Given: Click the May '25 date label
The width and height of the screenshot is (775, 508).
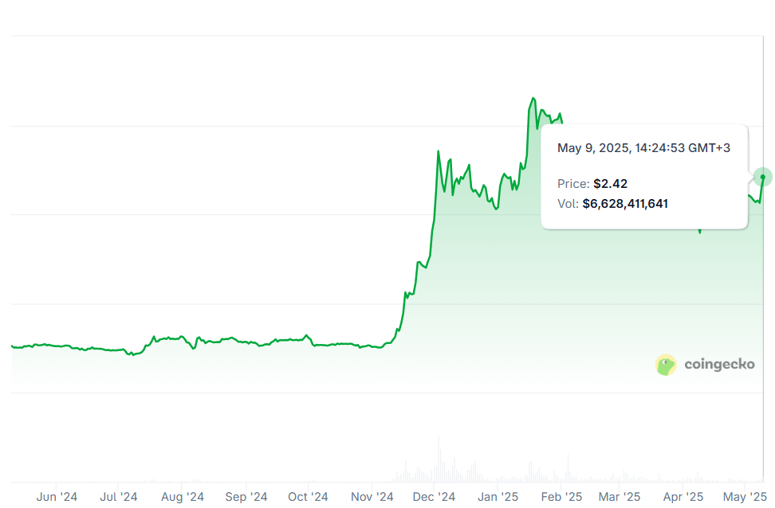Looking at the screenshot, I should tap(745, 497).
